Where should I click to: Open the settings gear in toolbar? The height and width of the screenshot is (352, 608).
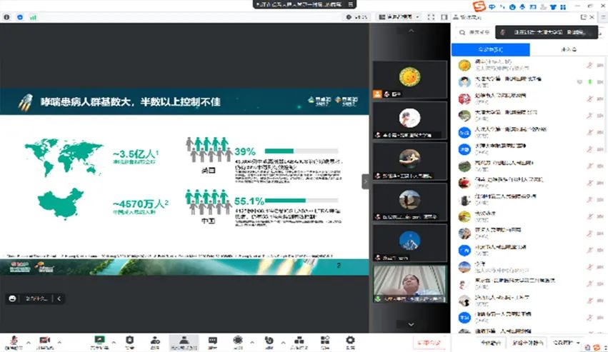350,341
